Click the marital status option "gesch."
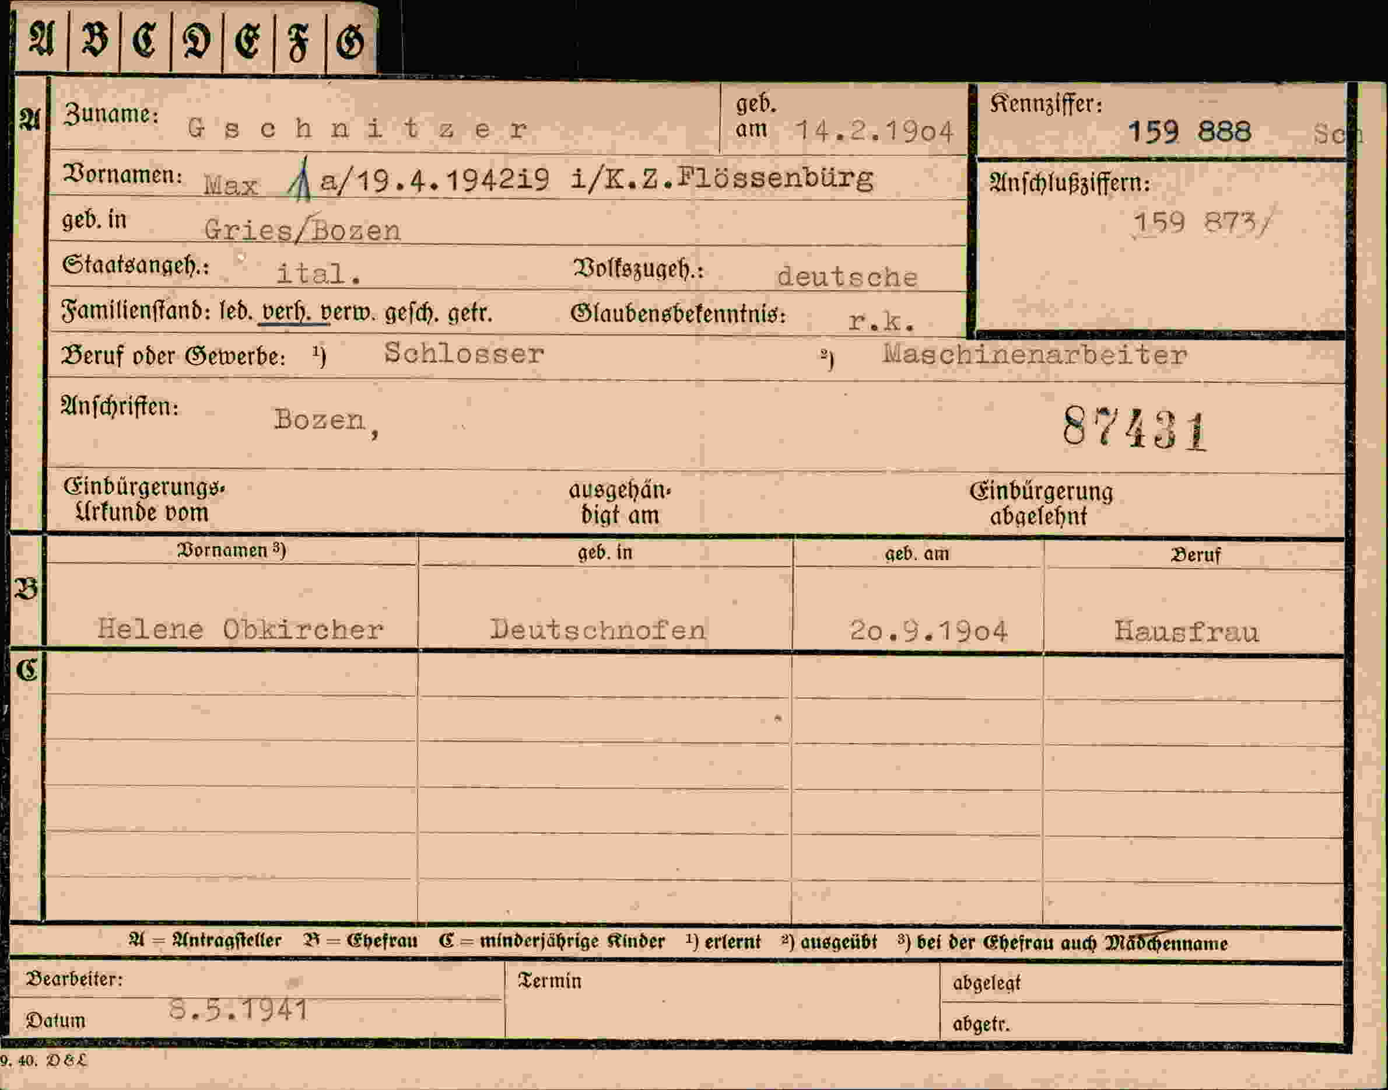 411,313
